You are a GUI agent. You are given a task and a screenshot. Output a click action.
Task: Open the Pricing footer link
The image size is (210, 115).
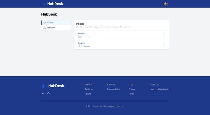88,94
